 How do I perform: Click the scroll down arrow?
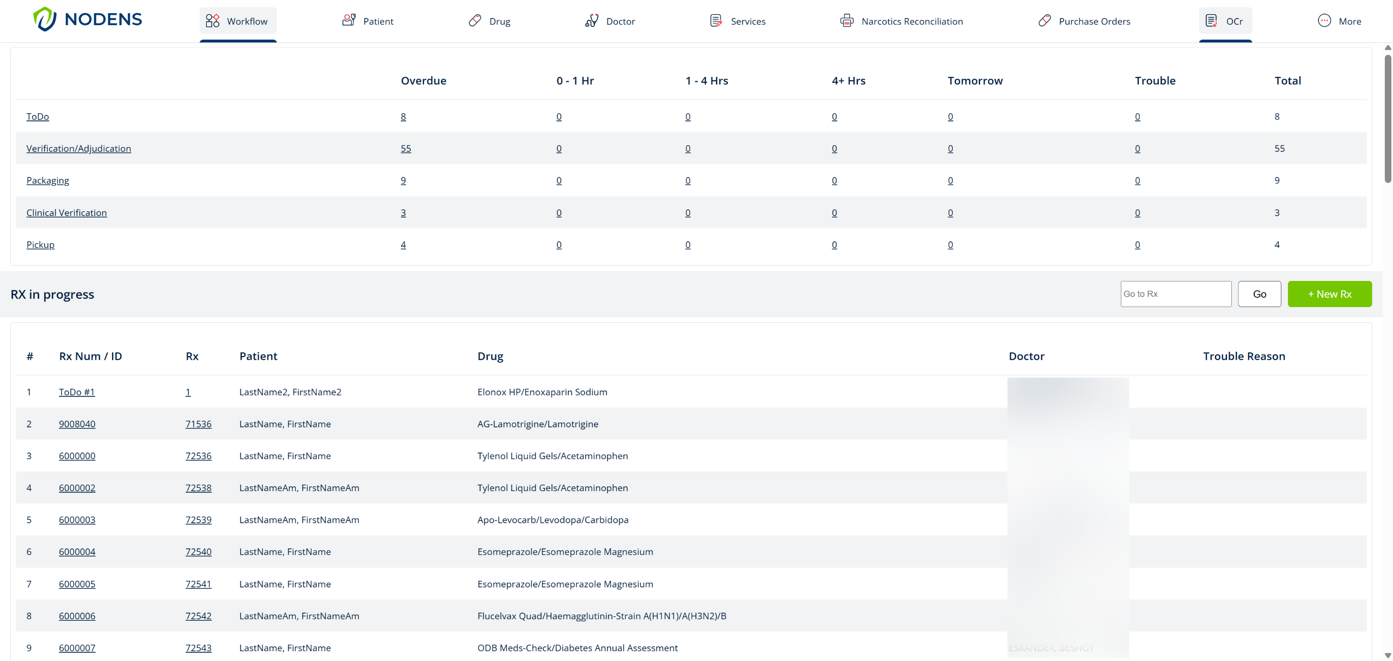(1388, 655)
